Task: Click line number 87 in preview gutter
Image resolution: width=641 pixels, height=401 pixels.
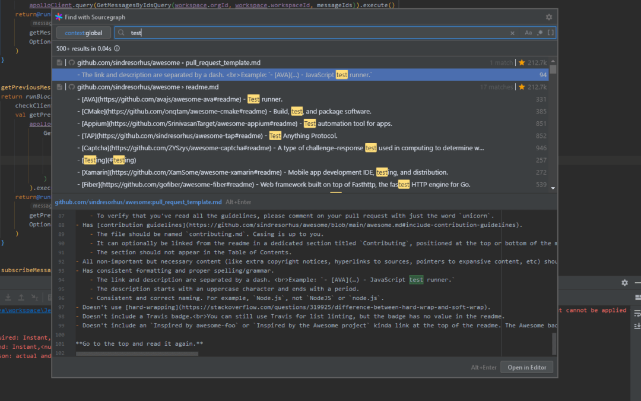Action: pos(61,216)
